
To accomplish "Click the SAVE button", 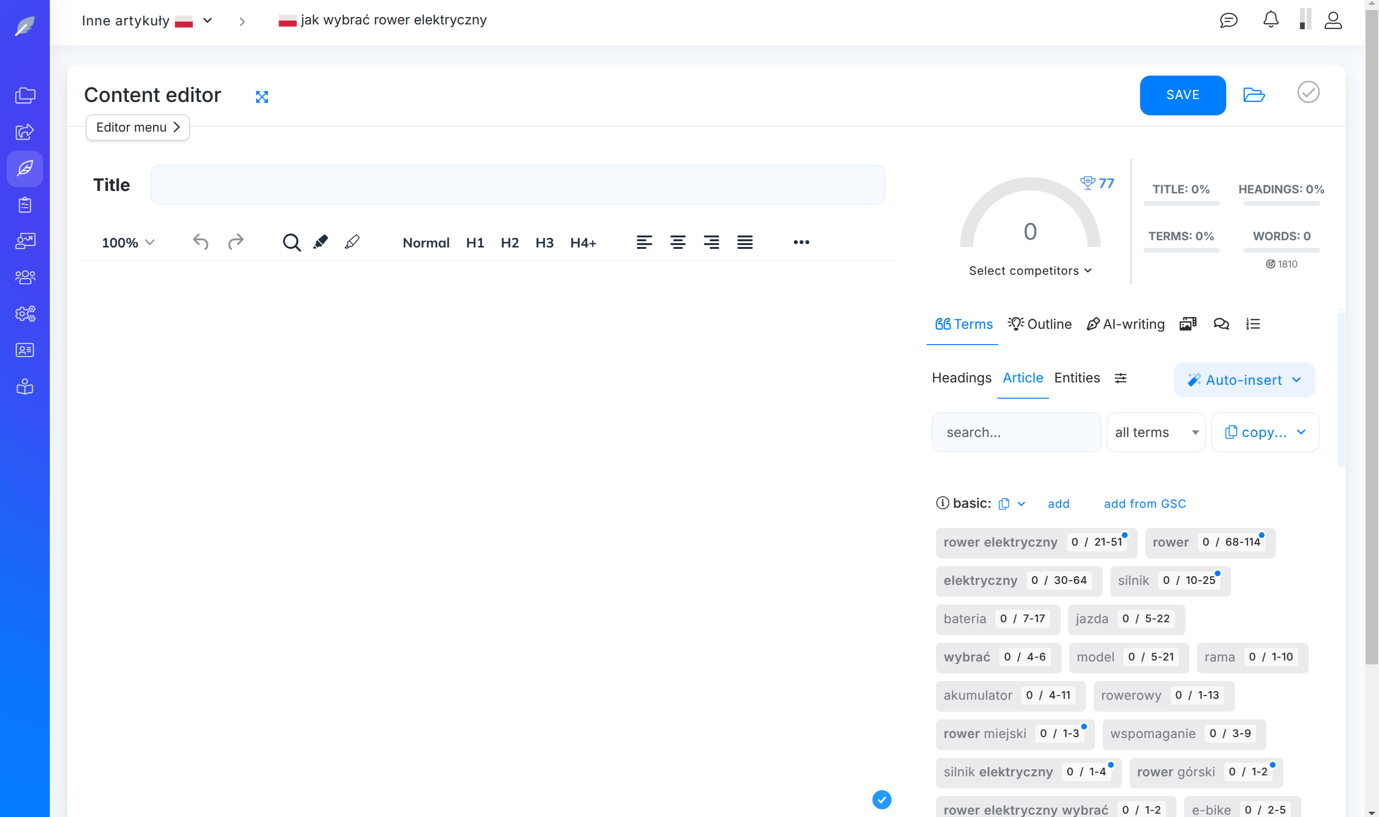I will point(1182,95).
